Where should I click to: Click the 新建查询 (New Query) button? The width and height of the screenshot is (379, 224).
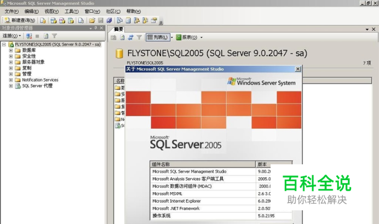20,21
